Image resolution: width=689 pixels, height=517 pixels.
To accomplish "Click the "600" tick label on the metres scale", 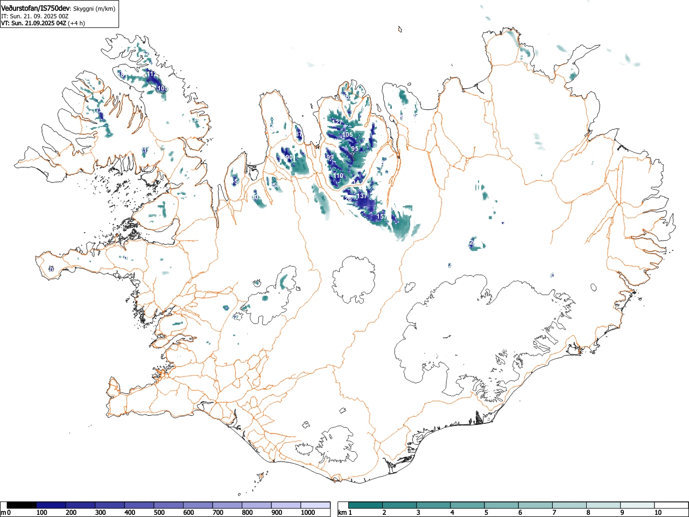I will pos(188,513).
